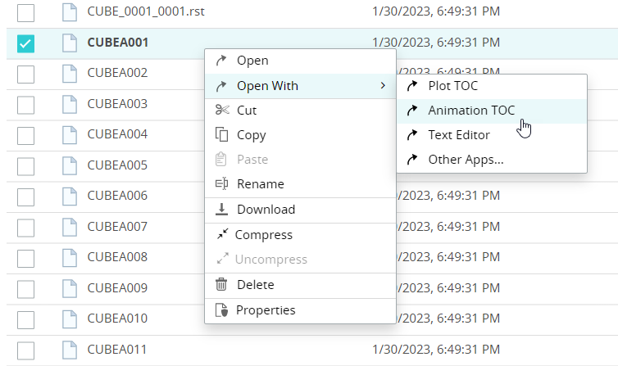This screenshot has height=366, width=618.
Task: Click the Download arrow icon
Action: click(221, 210)
